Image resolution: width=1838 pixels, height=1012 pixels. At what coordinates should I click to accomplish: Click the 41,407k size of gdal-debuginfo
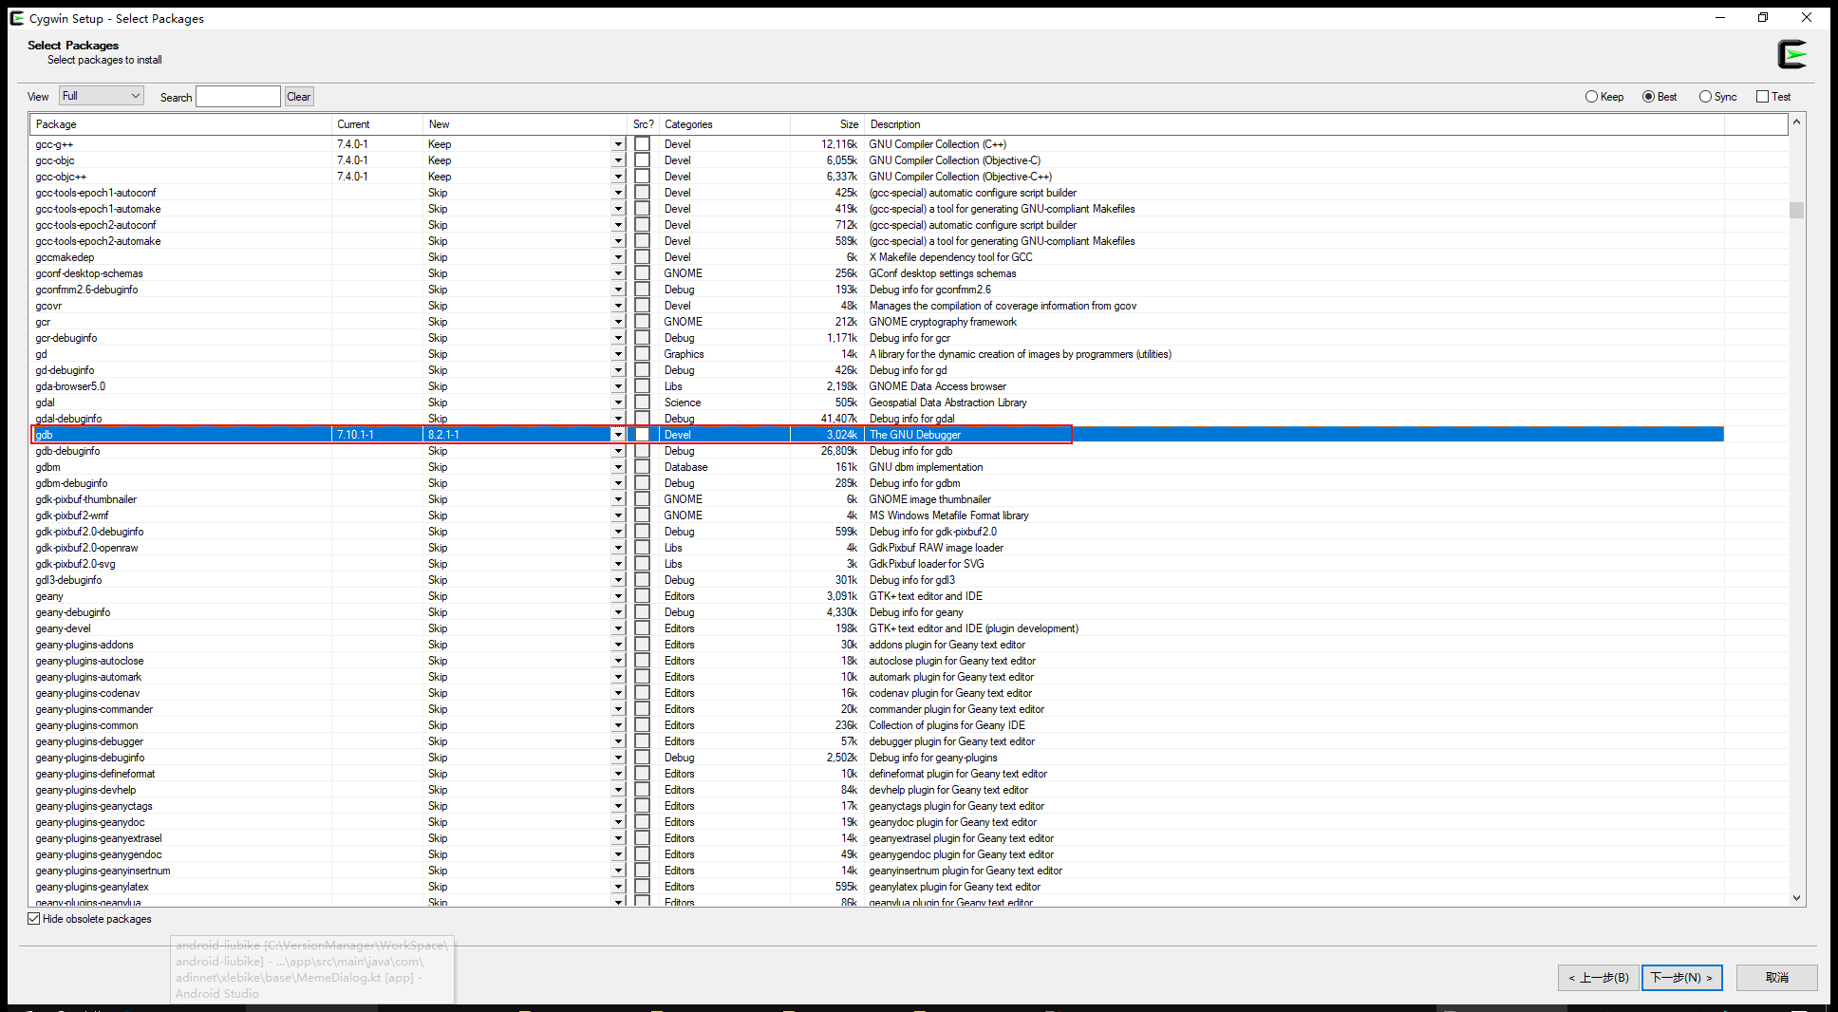coord(839,419)
